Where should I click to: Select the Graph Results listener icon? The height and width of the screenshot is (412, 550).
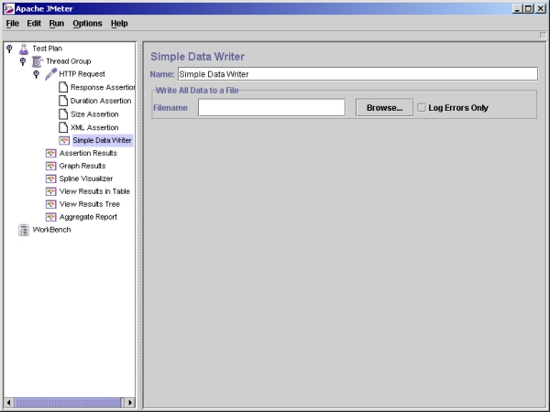coord(50,166)
